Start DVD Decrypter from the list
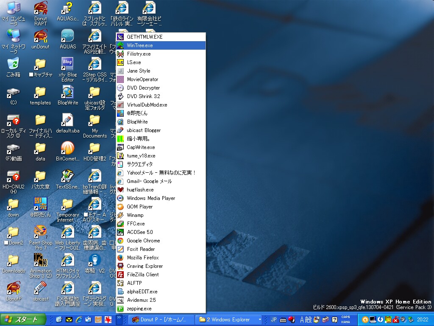This screenshot has width=434, height=326. [x=161, y=87]
